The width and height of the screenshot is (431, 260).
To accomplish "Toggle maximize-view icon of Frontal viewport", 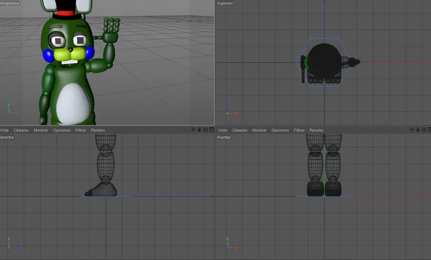I will 430,130.
